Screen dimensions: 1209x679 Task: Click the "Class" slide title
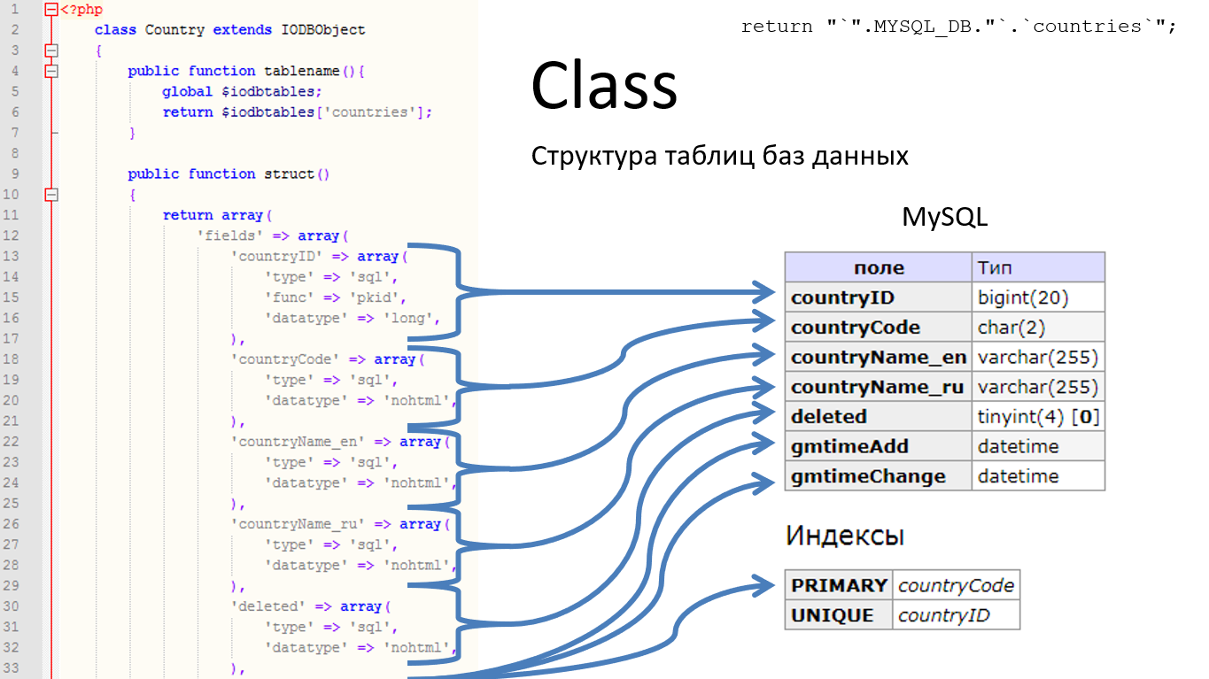[x=604, y=86]
